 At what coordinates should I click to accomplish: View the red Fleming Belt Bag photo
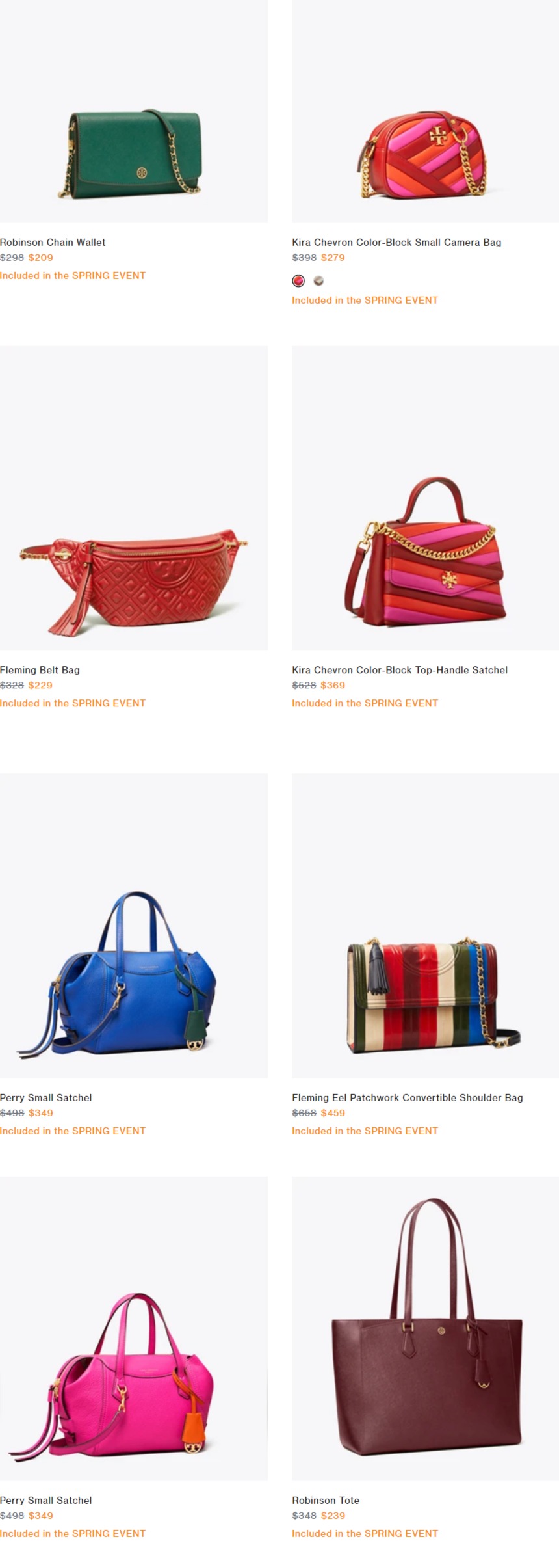[x=133, y=498]
